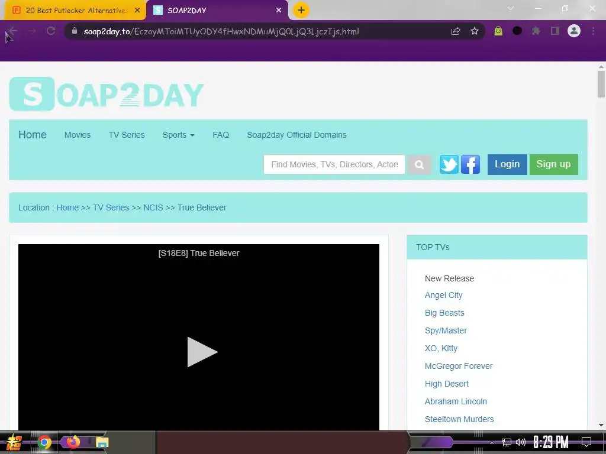Viewport: 606px width, 454px height.
Task: Open the Movies menu item
Action: [x=78, y=135]
